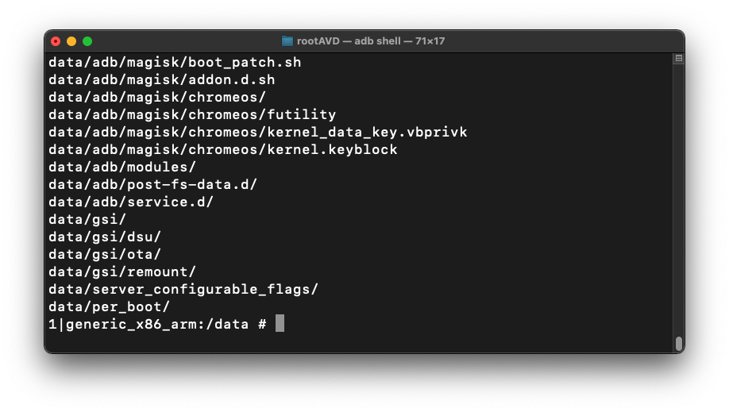Click the data/adb/service.d/ line
This screenshot has width=729, height=412.
coord(131,202)
